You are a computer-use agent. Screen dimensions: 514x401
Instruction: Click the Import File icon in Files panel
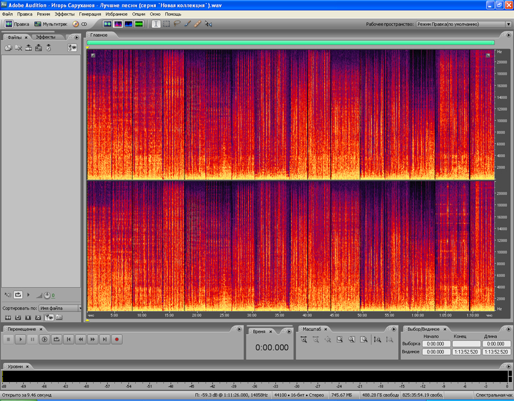tap(9, 48)
